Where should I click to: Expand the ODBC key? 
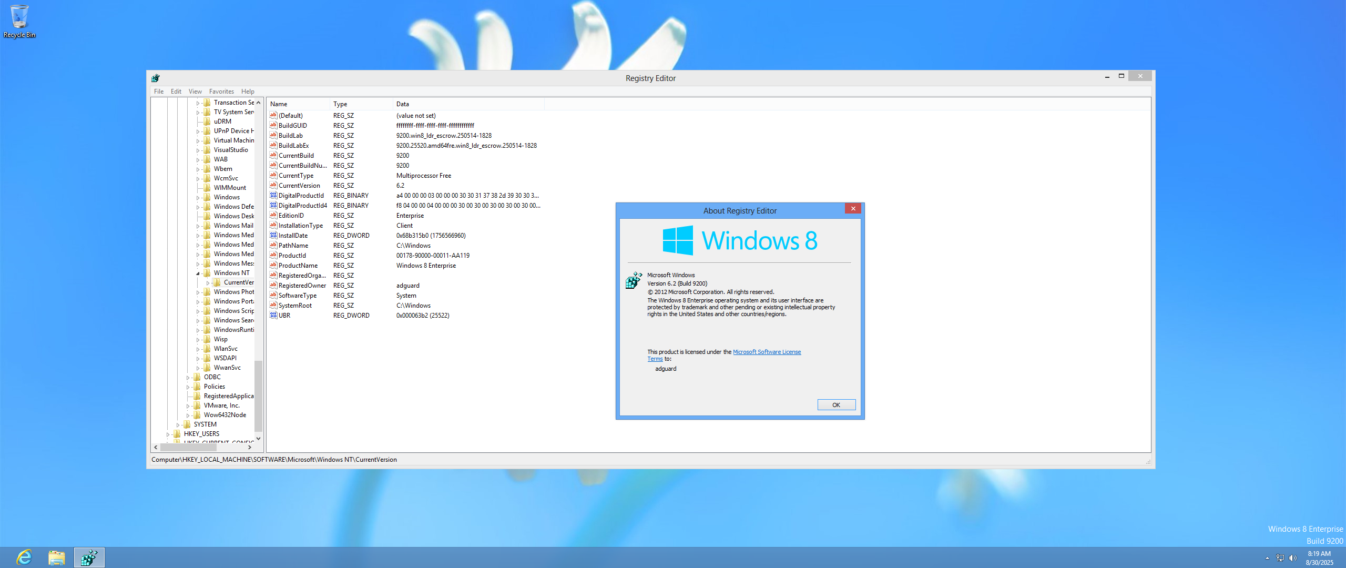click(x=188, y=378)
